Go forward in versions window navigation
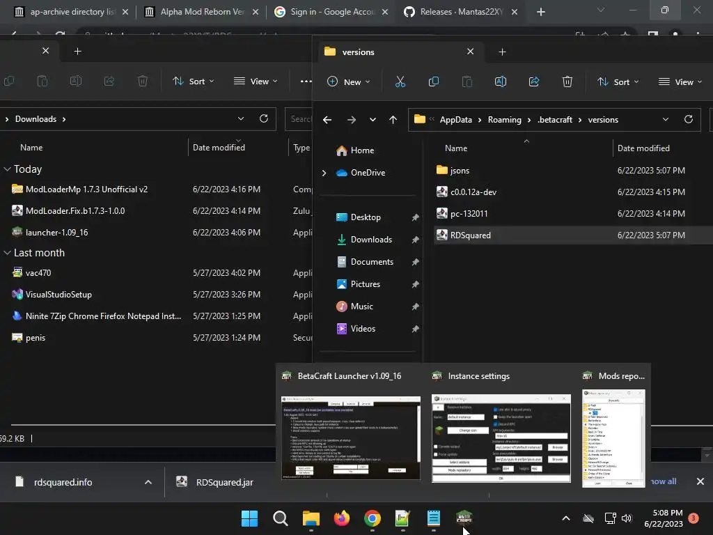The image size is (713, 535). (x=352, y=120)
